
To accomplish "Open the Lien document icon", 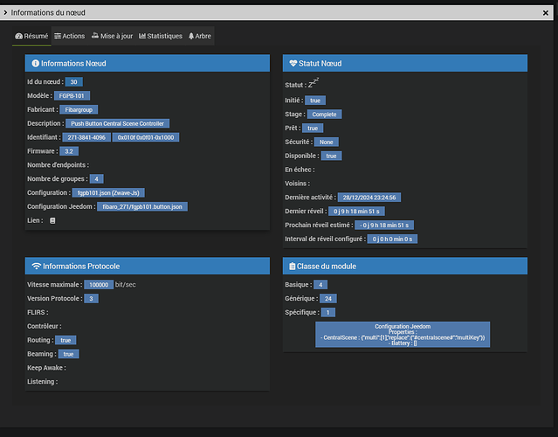I will (x=52, y=220).
